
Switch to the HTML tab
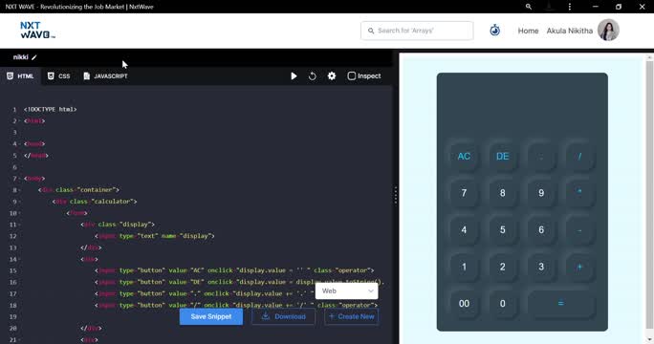[20, 75]
